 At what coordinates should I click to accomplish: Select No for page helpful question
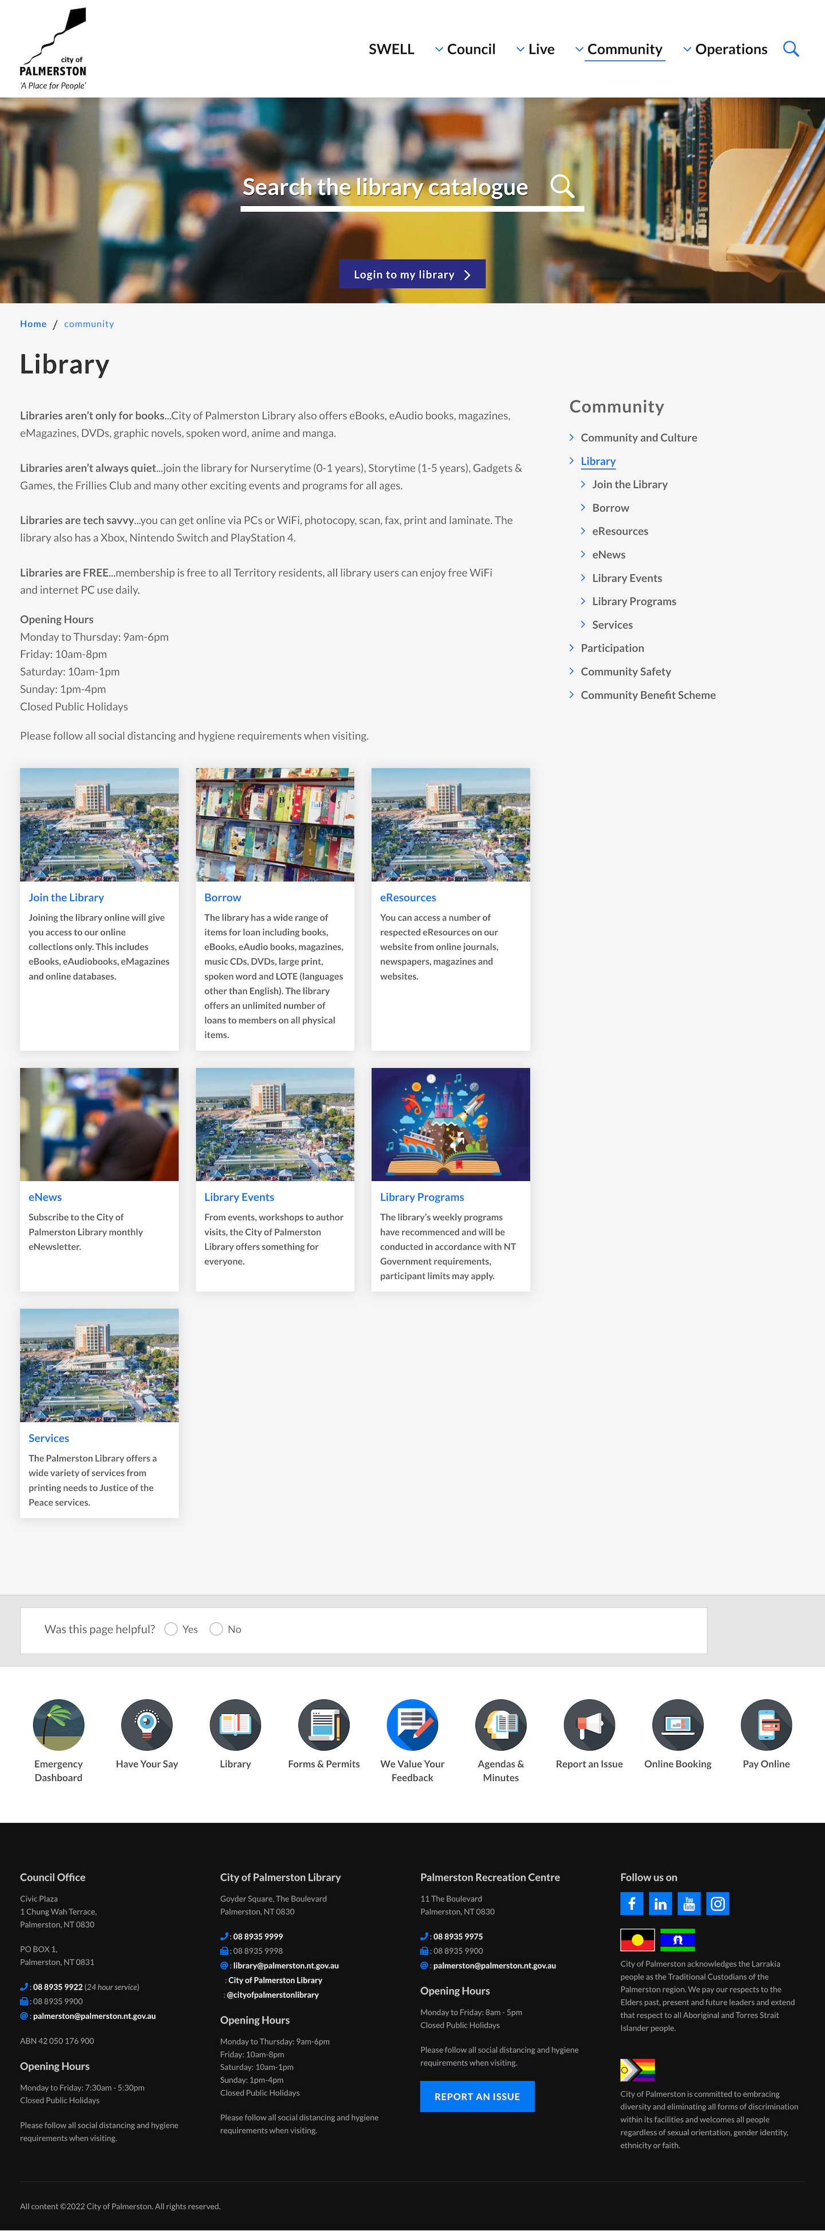point(217,1629)
